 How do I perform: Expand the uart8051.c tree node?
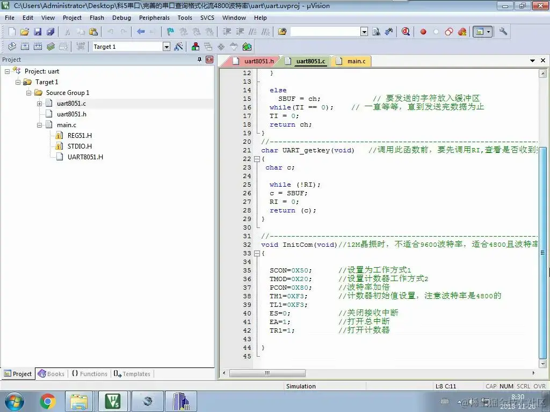coord(39,104)
